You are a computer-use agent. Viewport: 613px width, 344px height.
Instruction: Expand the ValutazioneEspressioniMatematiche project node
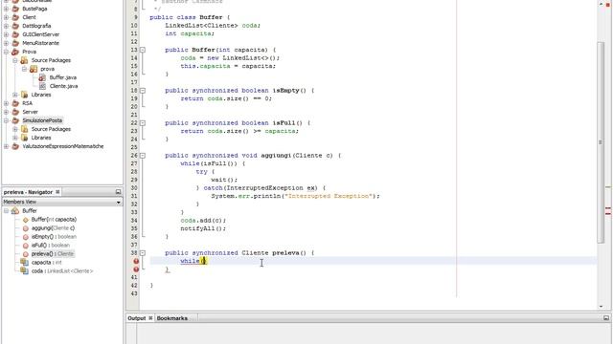pos(7,146)
